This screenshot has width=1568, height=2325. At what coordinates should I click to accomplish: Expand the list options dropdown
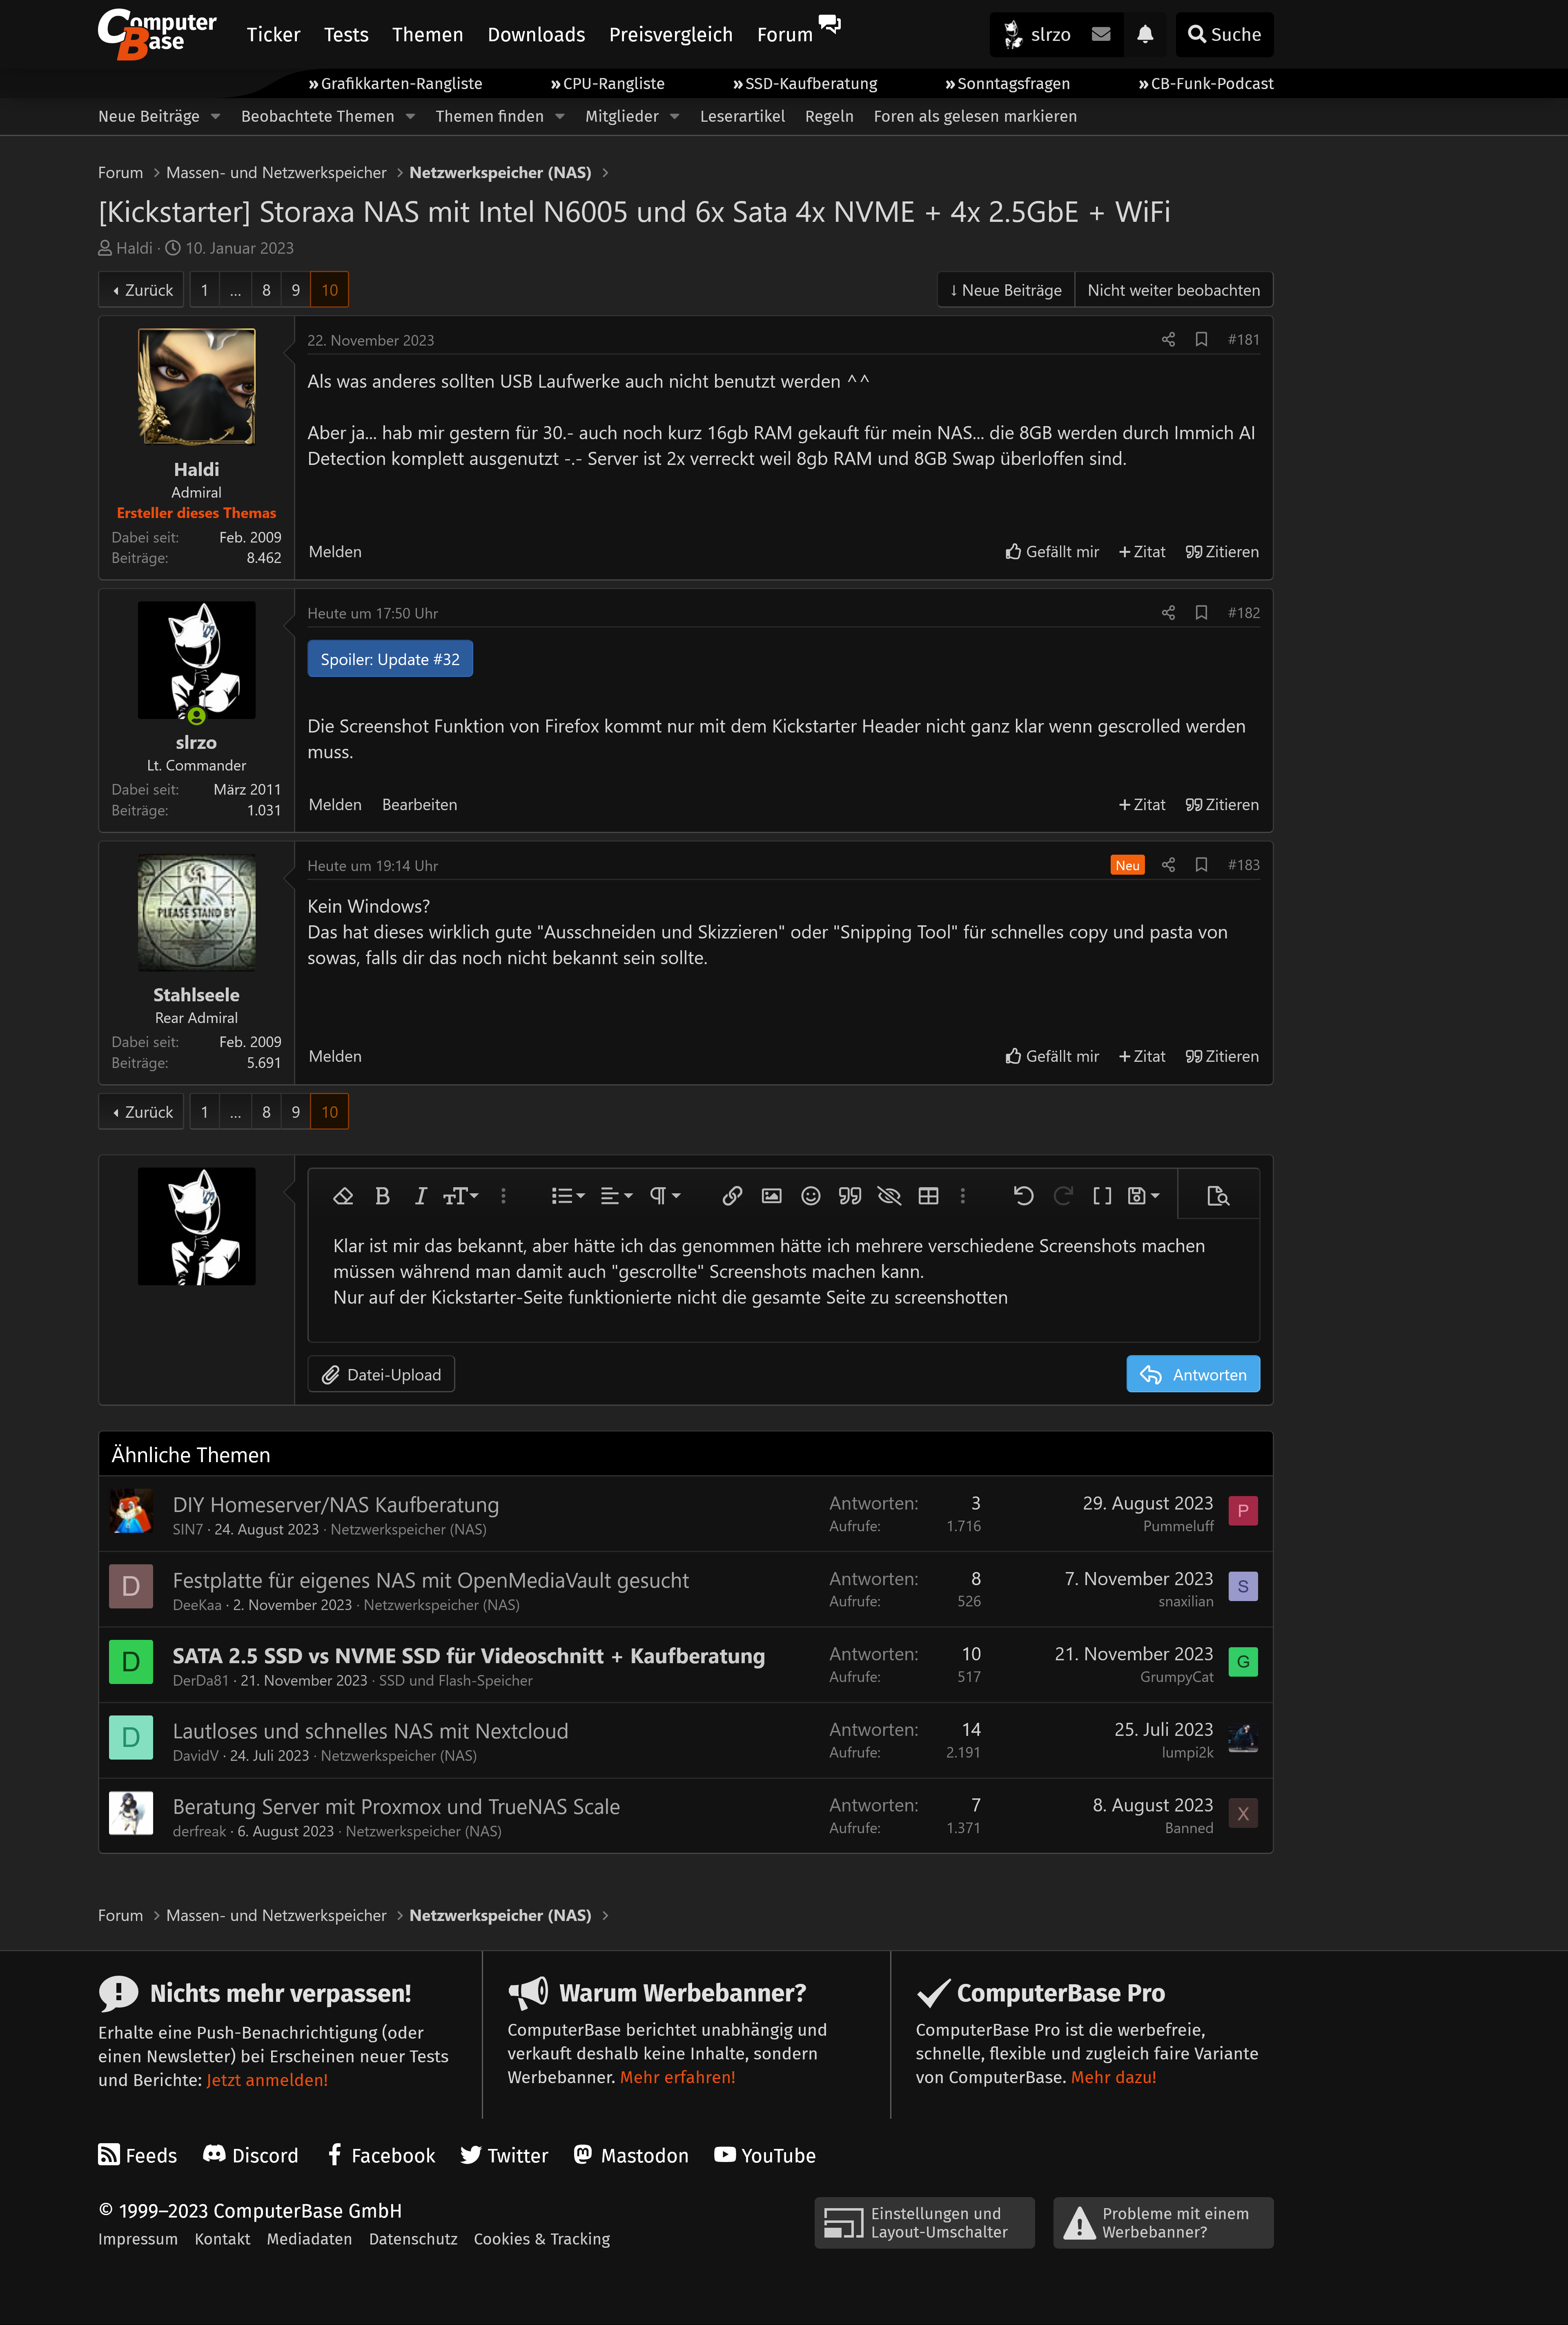[568, 1195]
